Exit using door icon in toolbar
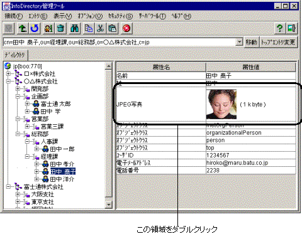The height and width of the screenshot is (239, 302). pos(292,28)
